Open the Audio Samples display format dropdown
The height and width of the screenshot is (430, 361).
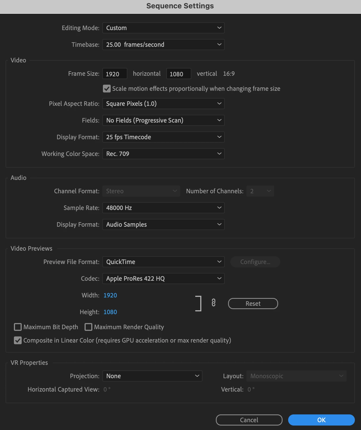point(164,224)
